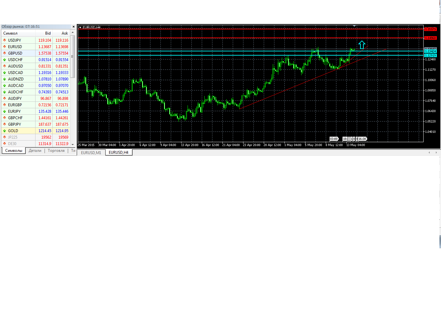Click the red down-arrow icon beside EURGBP
Image resolution: width=441 pixels, height=316 pixels.
click(5, 105)
